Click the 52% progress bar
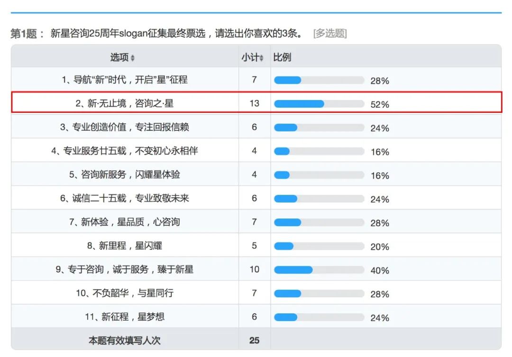 (x=319, y=104)
